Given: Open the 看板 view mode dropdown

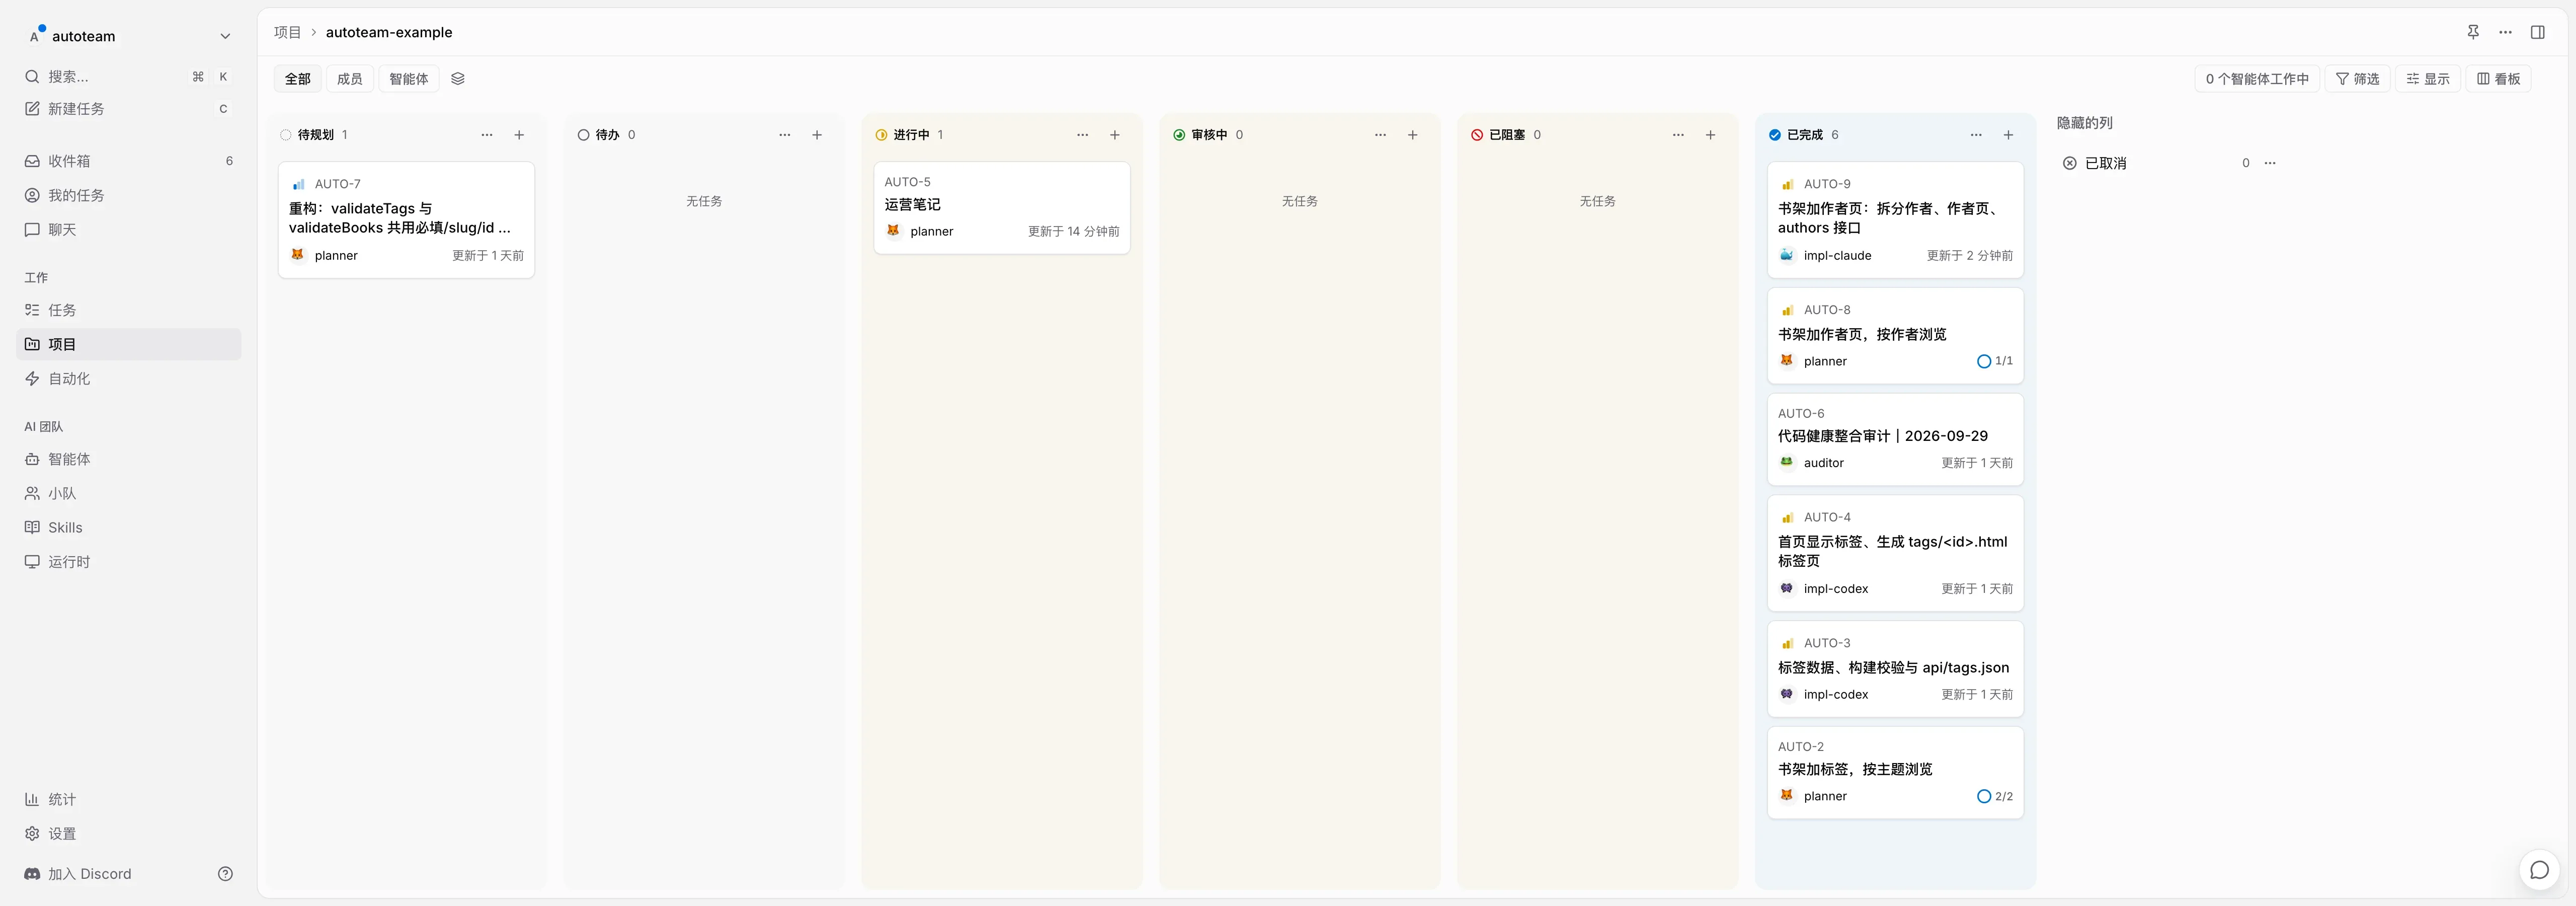Looking at the screenshot, I should 2498,79.
